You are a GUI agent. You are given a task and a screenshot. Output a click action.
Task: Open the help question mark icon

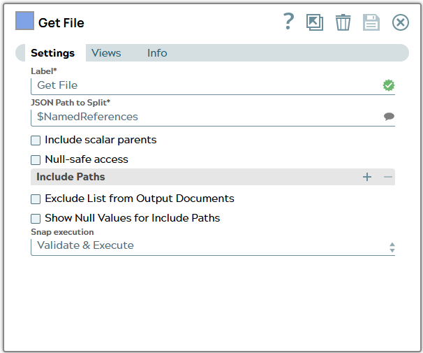[288, 22]
